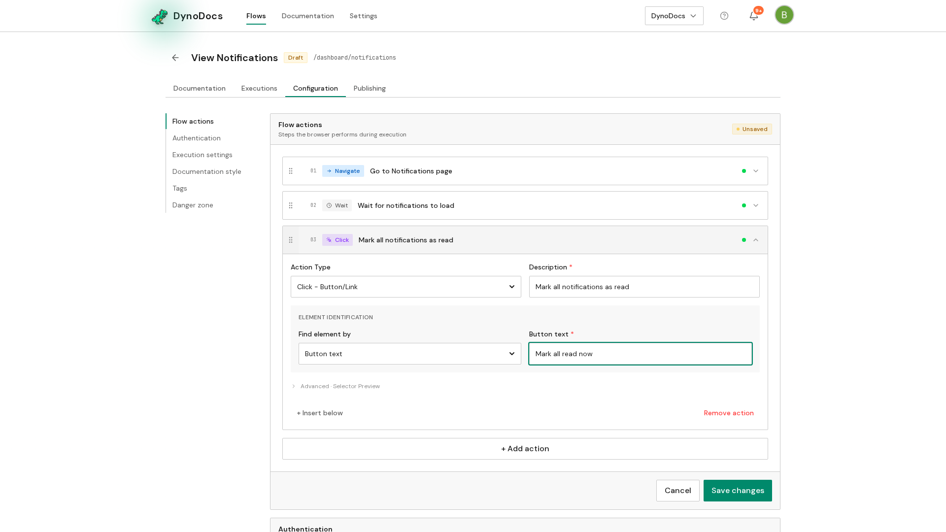Open Execution settings in the sidebar
This screenshot has height=532, width=946.
tap(203, 155)
